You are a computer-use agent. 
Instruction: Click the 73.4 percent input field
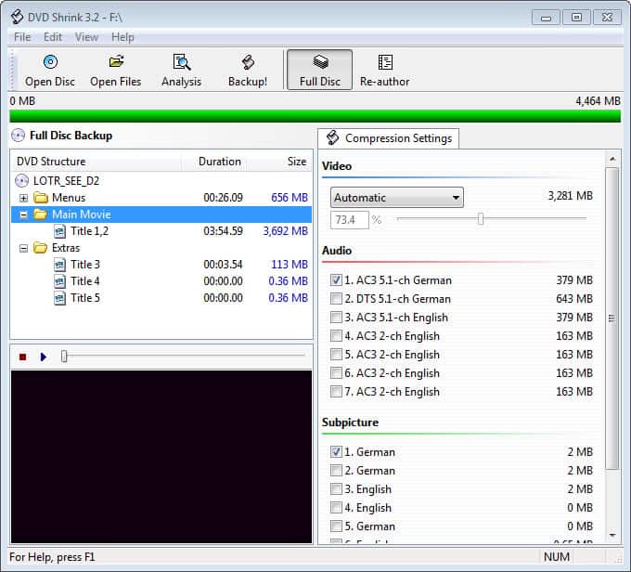click(x=349, y=220)
